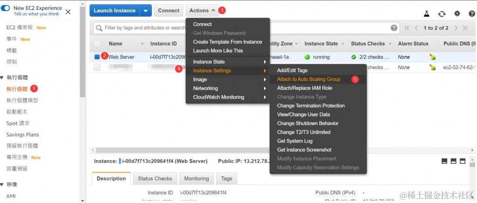This screenshot has height=203, width=477.
Task: Check the second instance row checkbox
Action: 97,68
